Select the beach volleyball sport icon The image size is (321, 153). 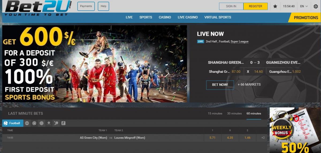coord(49,123)
